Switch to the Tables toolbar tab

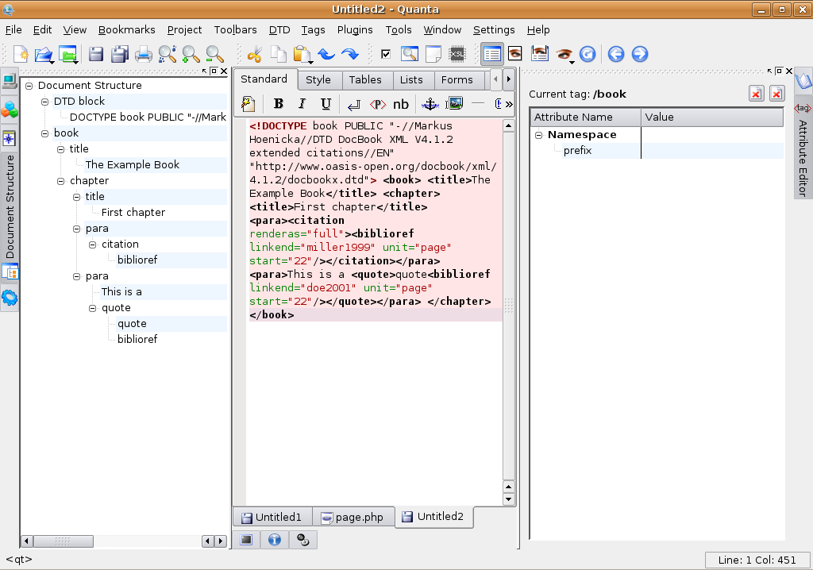pos(365,79)
